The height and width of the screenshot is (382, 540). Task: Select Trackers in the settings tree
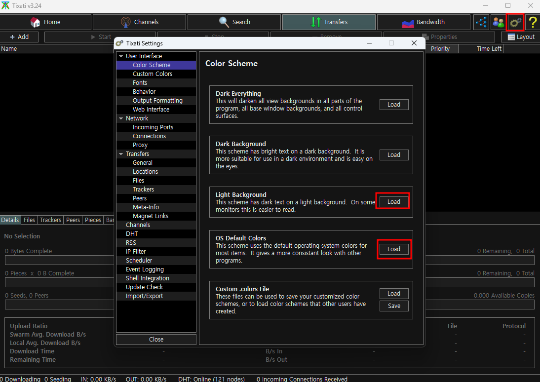156,190
